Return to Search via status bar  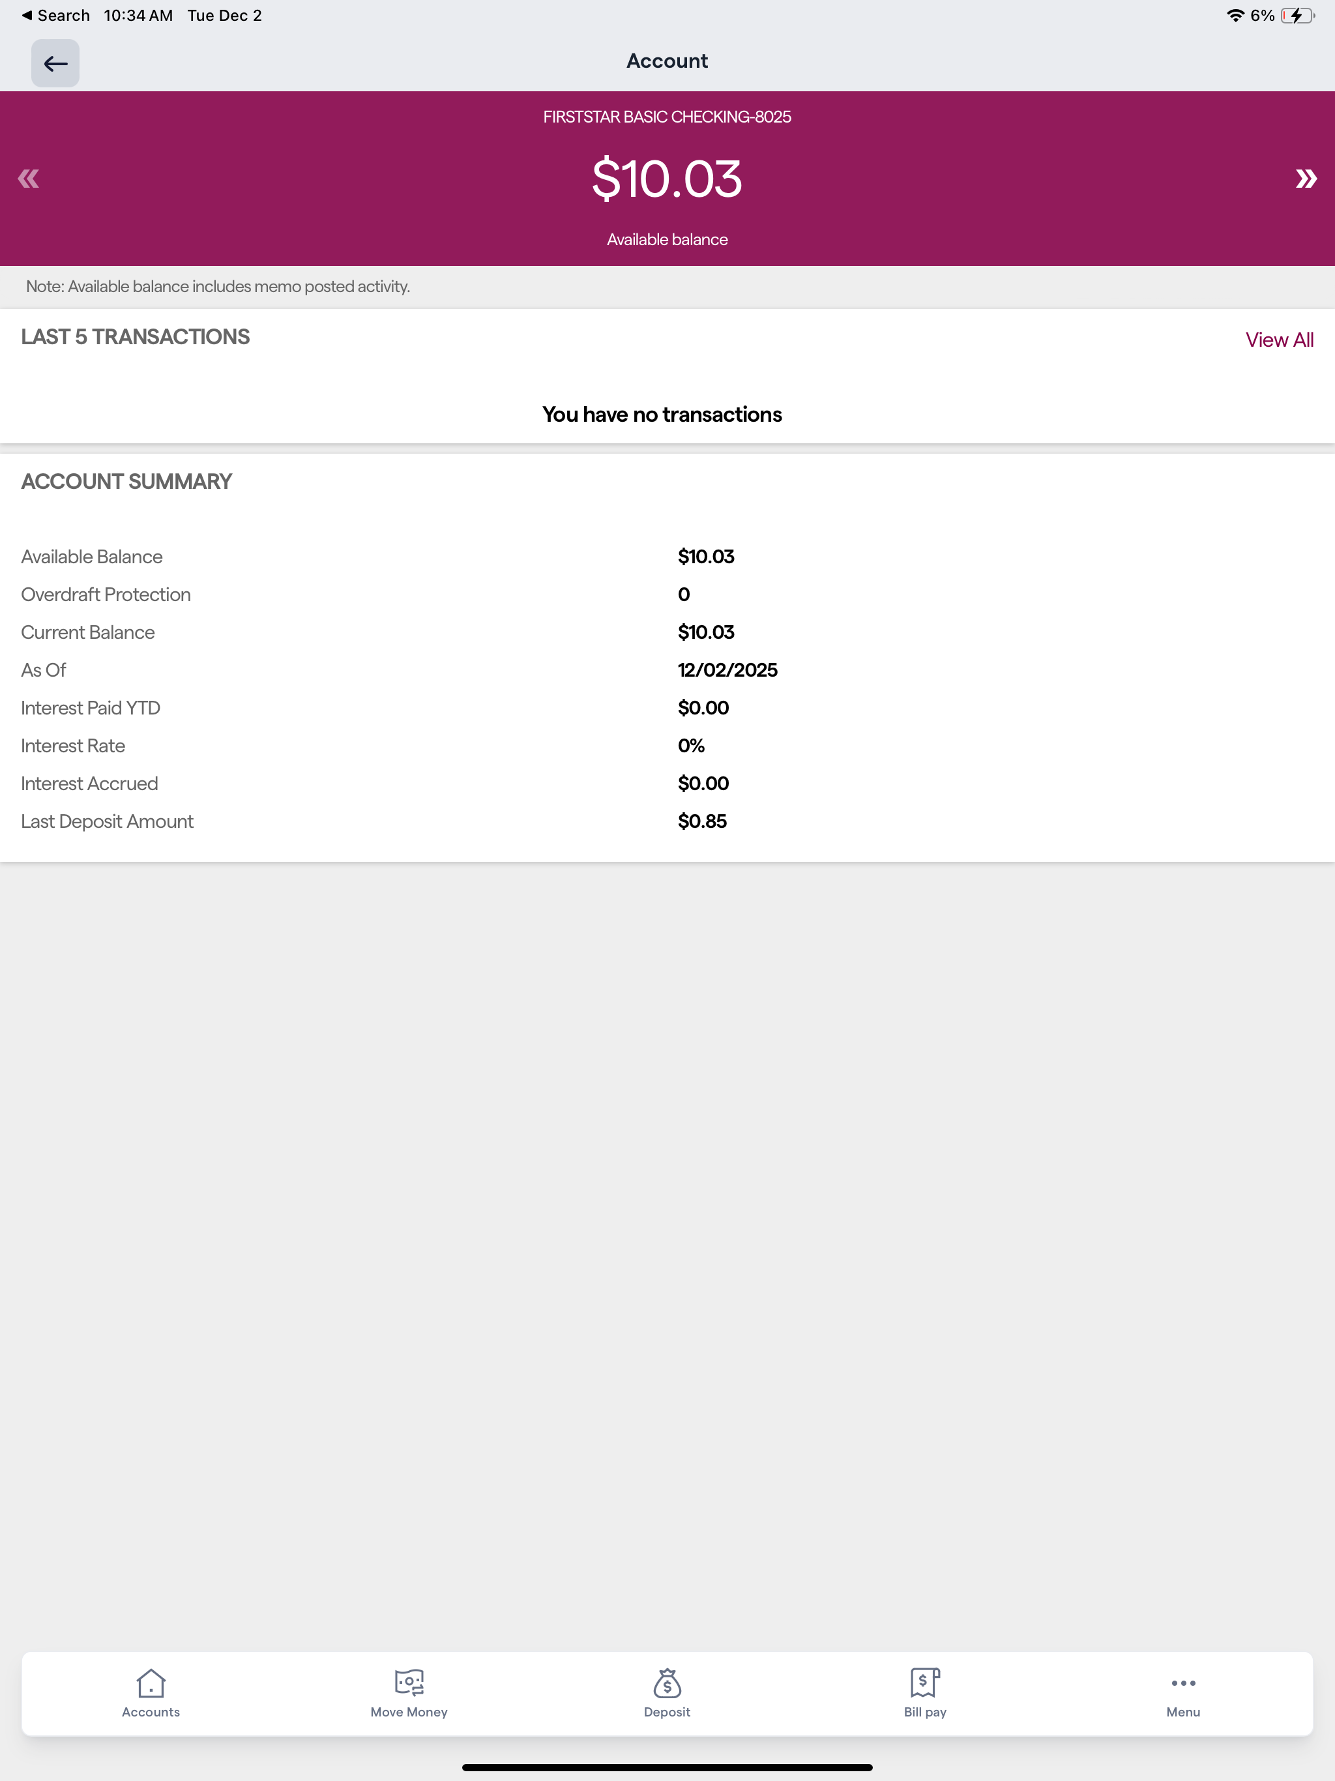tap(55, 15)
